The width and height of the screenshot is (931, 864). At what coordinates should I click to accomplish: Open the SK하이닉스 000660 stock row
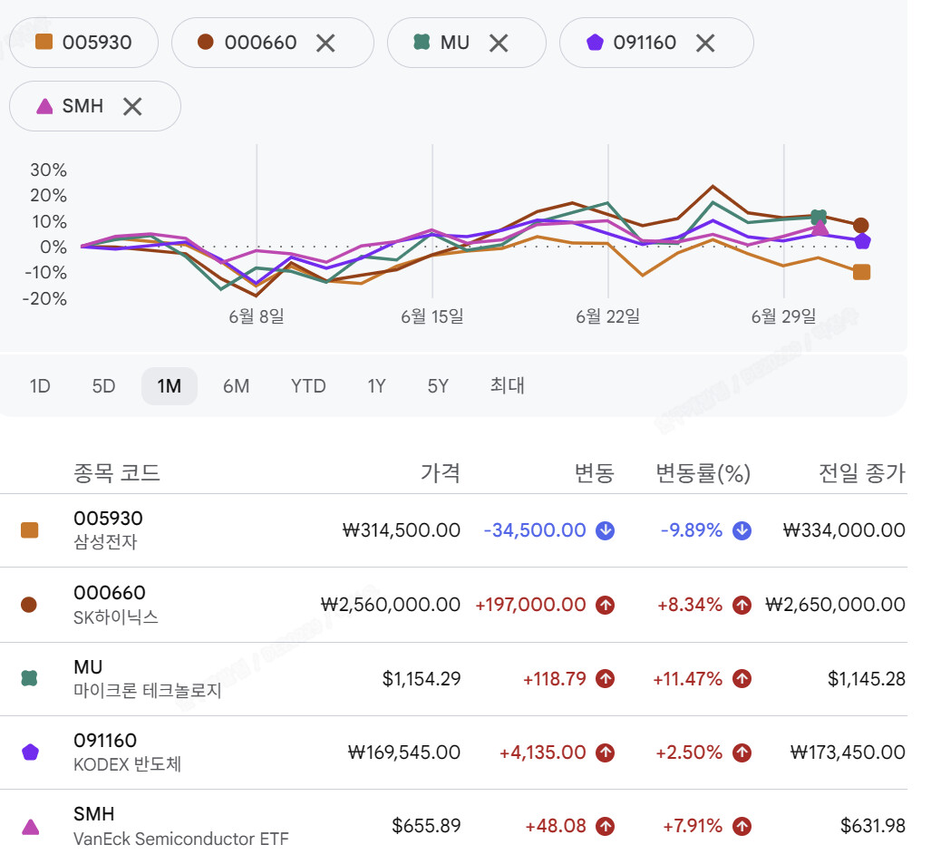point(453,605)
